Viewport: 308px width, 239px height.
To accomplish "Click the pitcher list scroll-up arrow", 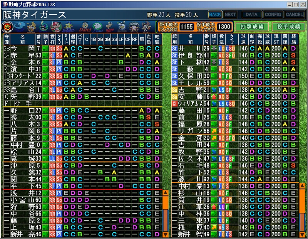I will point(302,186).
